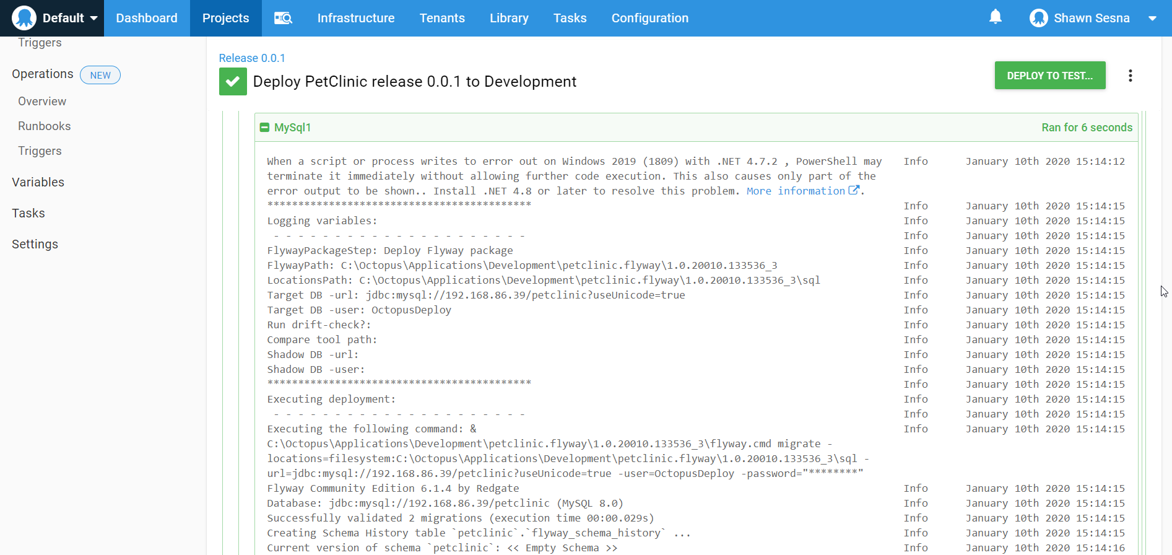Open the More information link
Image resolution: width=1172 pixels, height=555 pixels.
tap(796, 191)
